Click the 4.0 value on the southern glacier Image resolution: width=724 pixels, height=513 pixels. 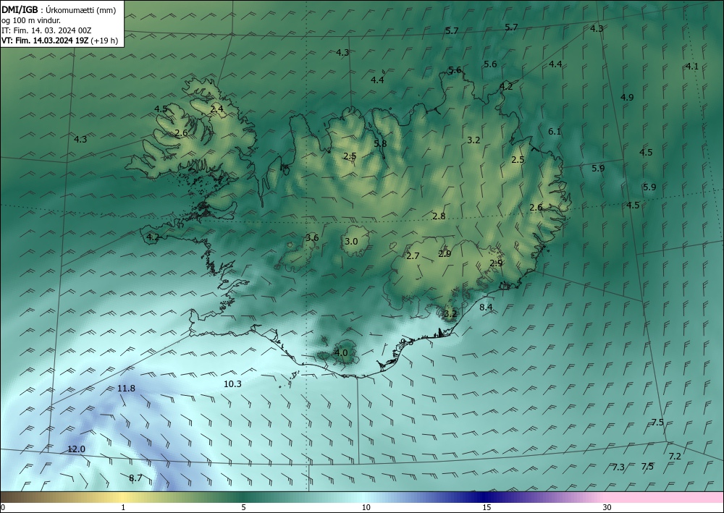click(x=341, y=353)
